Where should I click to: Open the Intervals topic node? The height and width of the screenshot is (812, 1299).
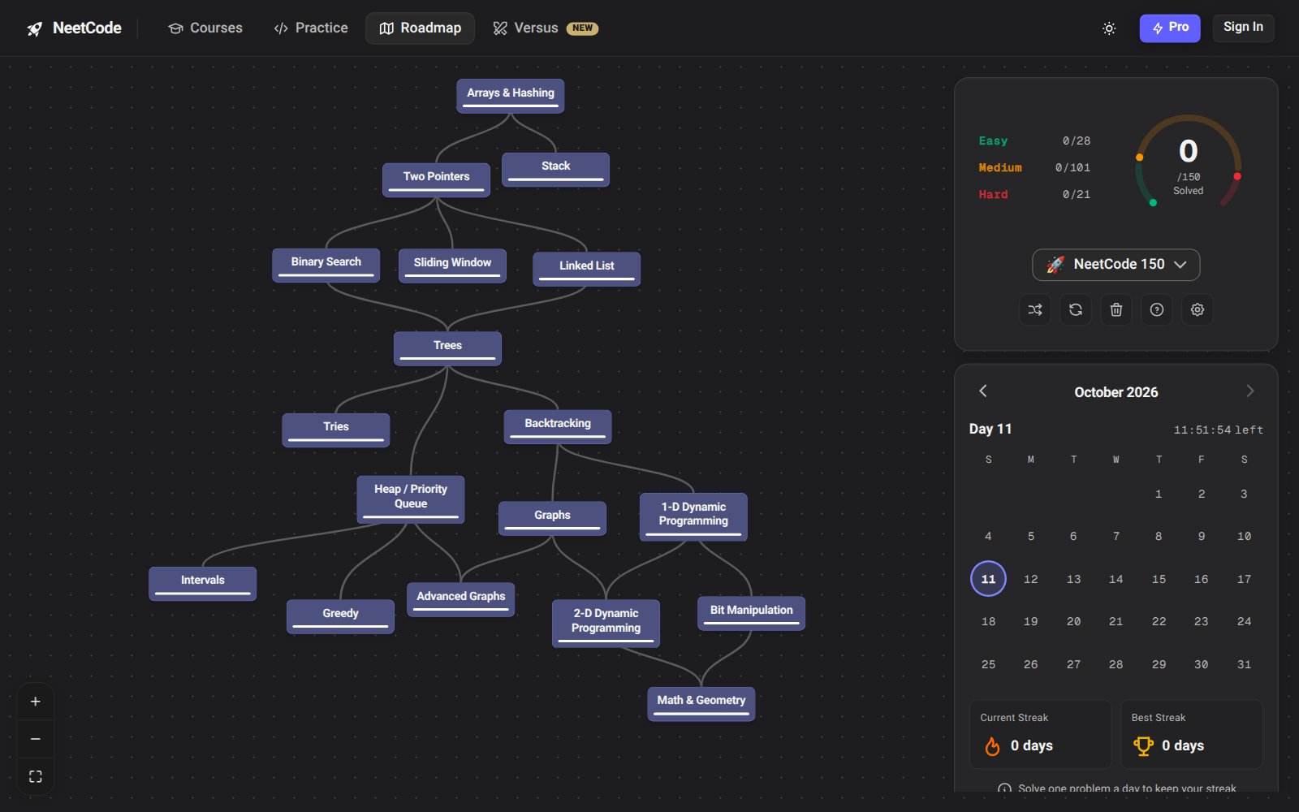203,583
